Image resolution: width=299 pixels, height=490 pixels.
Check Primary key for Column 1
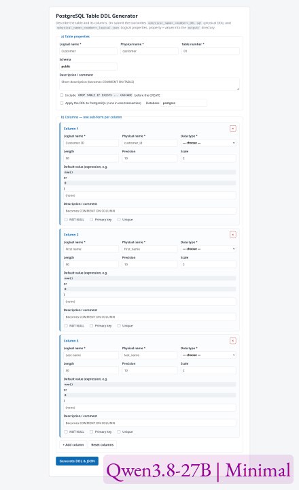tap(92, 220)
